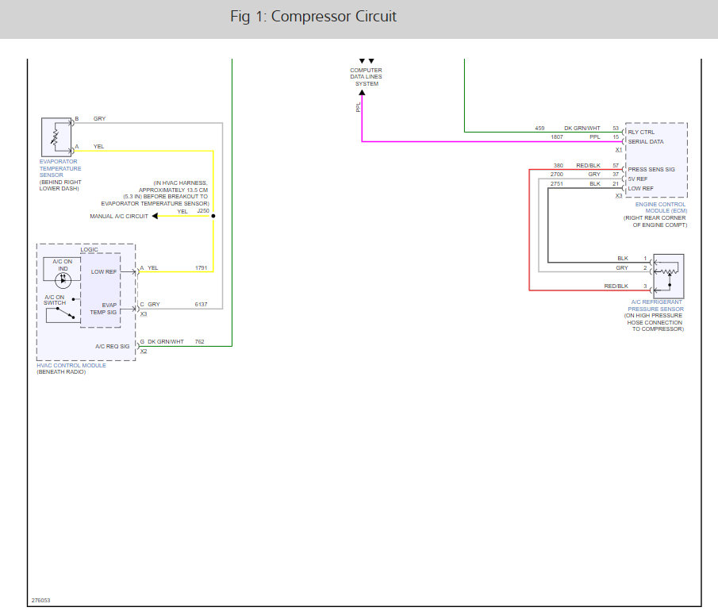Viewport: 718px width, 615px height.
Task: Select the X1 connector label on the ECM
Action: (619, 149)
